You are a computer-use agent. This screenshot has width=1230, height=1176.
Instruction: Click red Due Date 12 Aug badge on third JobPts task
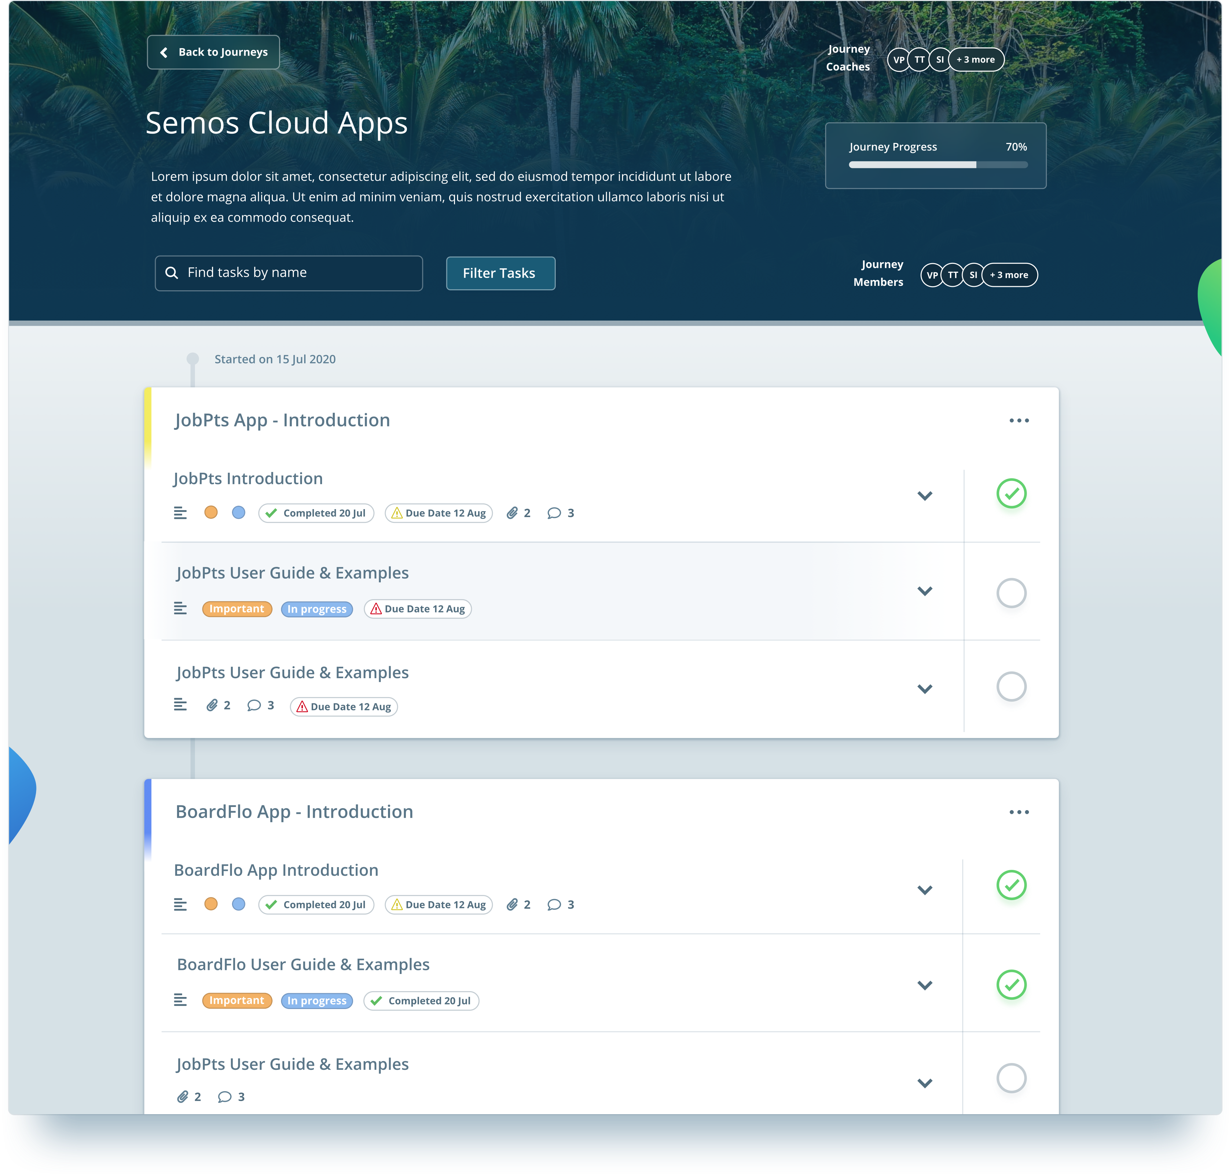(x=344, y=706)
